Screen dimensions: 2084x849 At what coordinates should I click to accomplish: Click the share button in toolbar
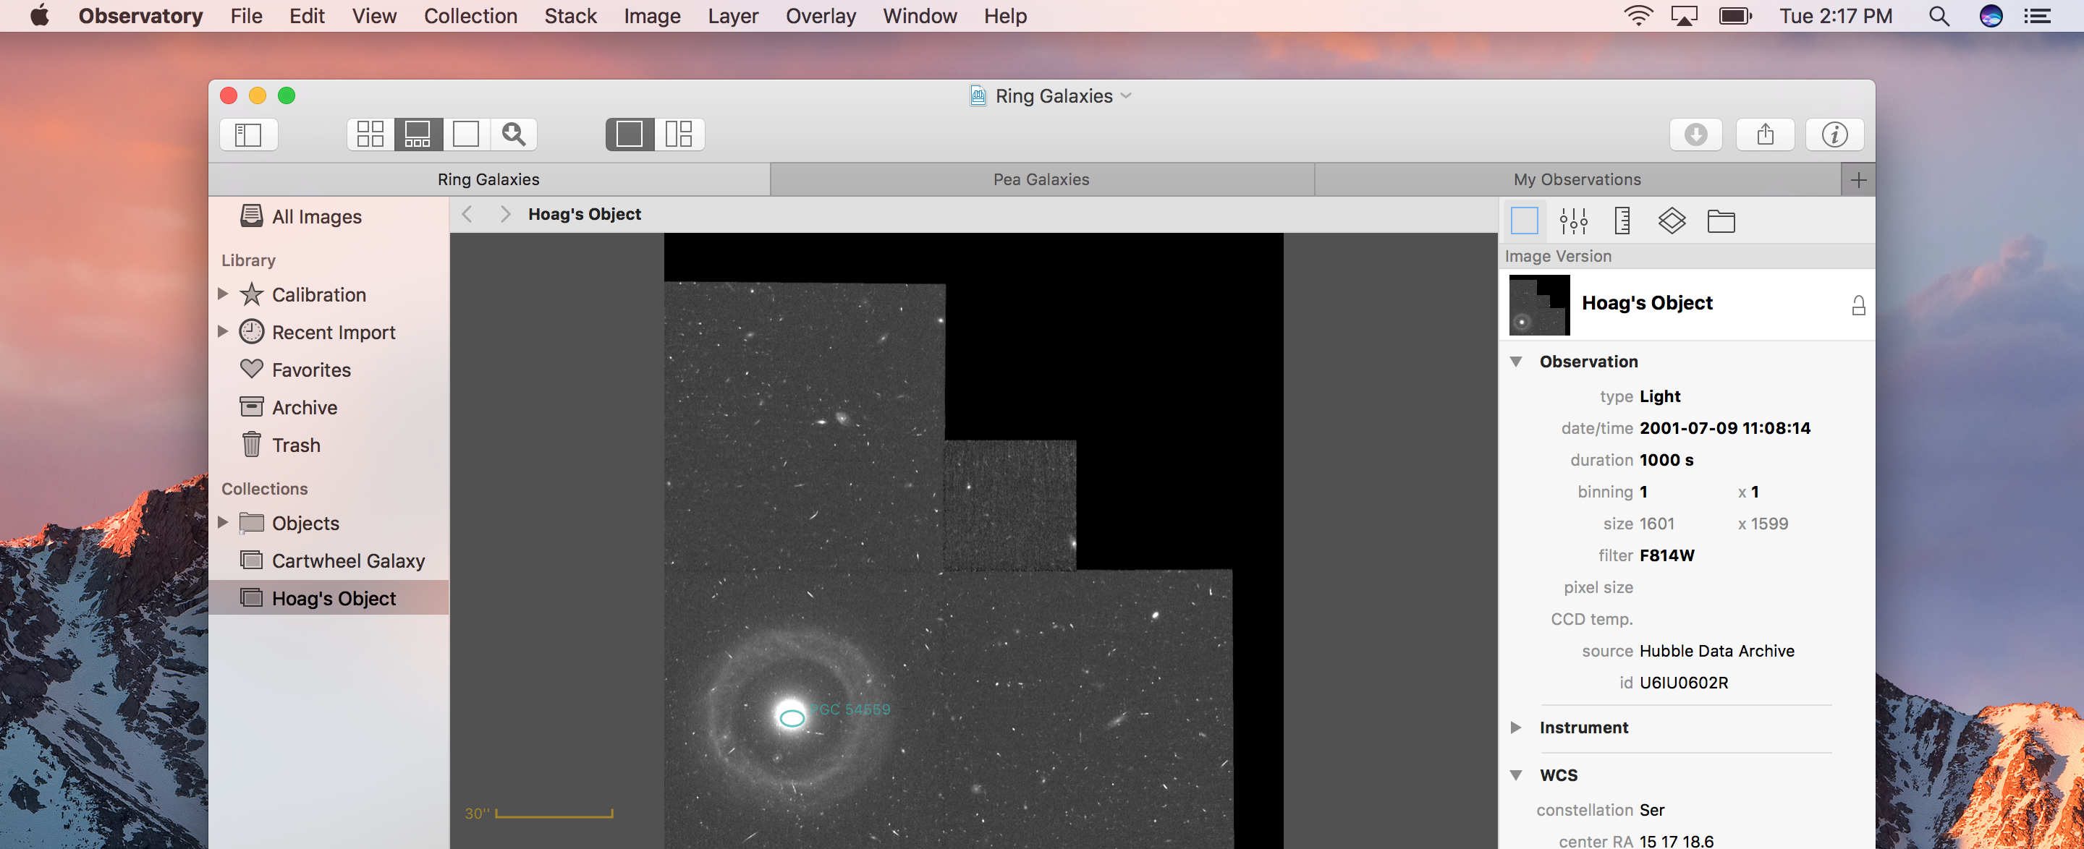click(x=1766, y=133)
